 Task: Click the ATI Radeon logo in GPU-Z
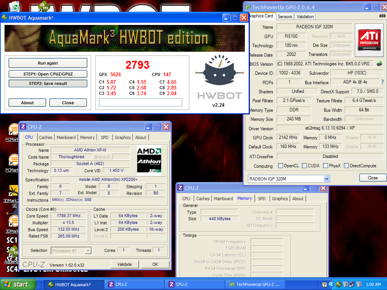(369, 40)
